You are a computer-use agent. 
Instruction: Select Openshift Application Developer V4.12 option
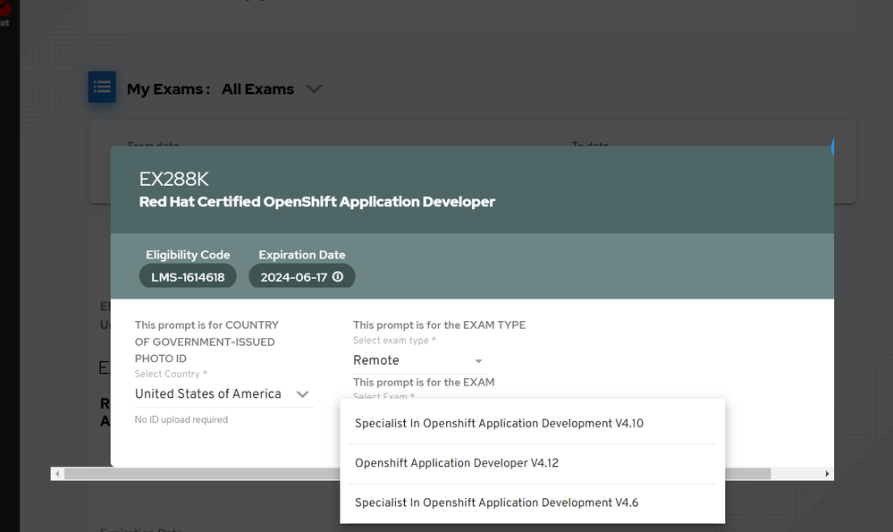tap(456, 463)
